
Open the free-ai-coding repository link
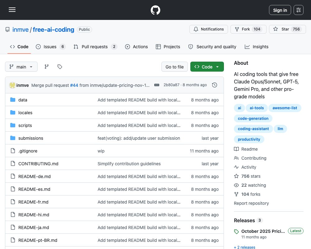click(53, 30)
